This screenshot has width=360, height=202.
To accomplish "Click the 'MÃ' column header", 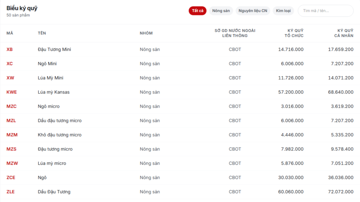I will (x=9, y=33).
